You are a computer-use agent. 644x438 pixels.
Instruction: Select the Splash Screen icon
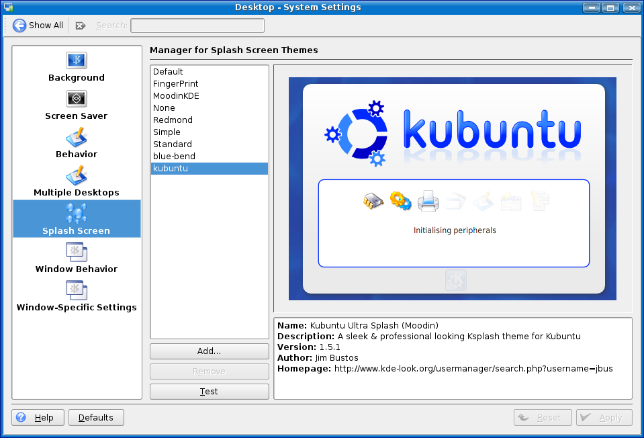[x=77, y=214]
